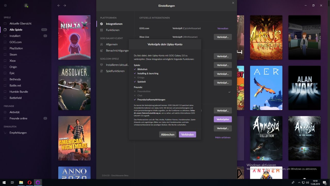Image resolution: width=330 pixels, height=186 pixels.
Task: Open Freunde online list
Action: [18, 118]
